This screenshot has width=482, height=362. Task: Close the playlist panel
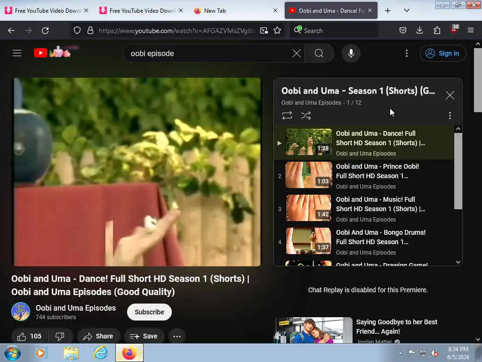click(x=450, y=95)
